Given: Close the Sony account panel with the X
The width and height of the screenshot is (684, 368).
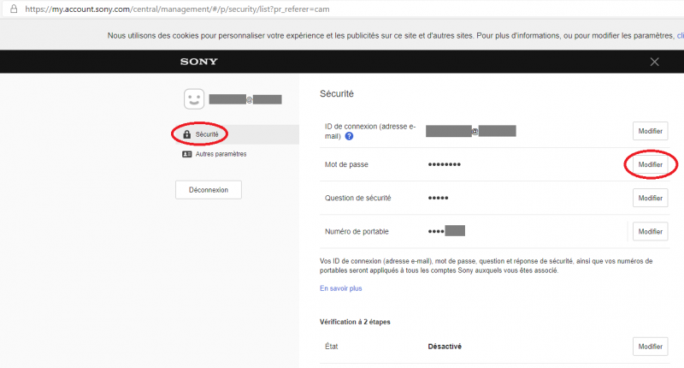Looking at the screenshot, I should 654,62.
